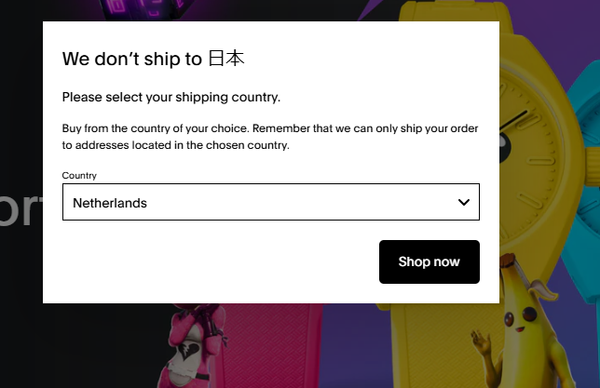
Task: Click the "Buy from the country" paragraph
Action: click(270, 137)
